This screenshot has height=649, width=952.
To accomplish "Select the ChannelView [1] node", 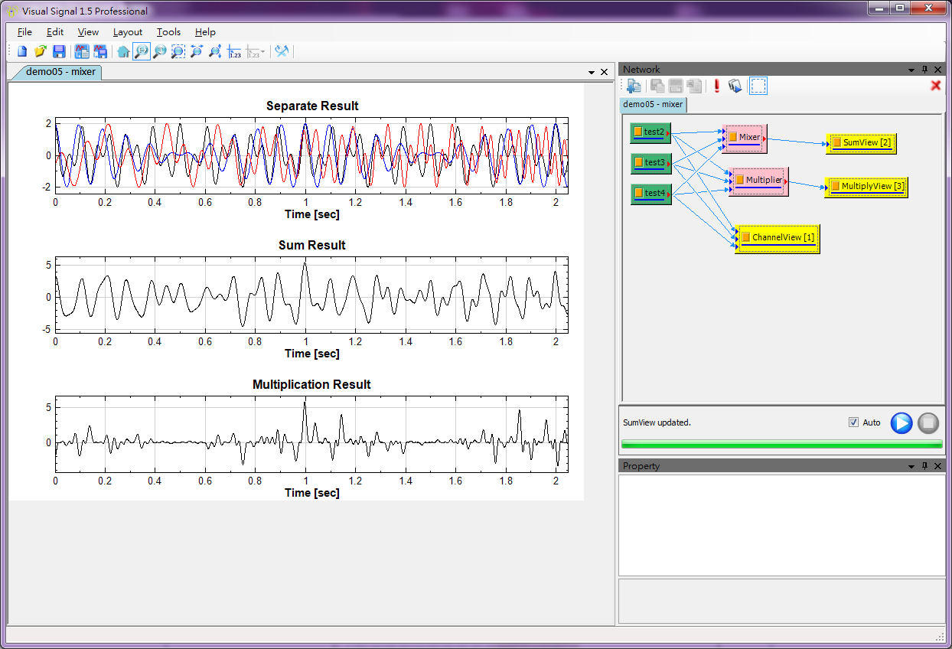I will click(x=778, y=238).
